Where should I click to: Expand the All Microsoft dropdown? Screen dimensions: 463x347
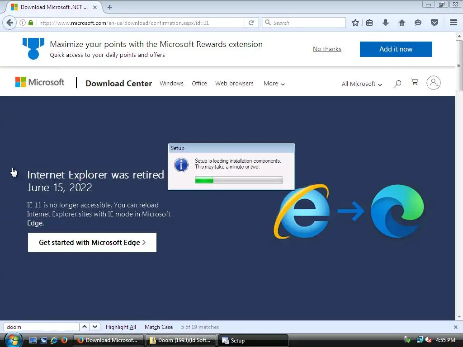pos(362,84)
